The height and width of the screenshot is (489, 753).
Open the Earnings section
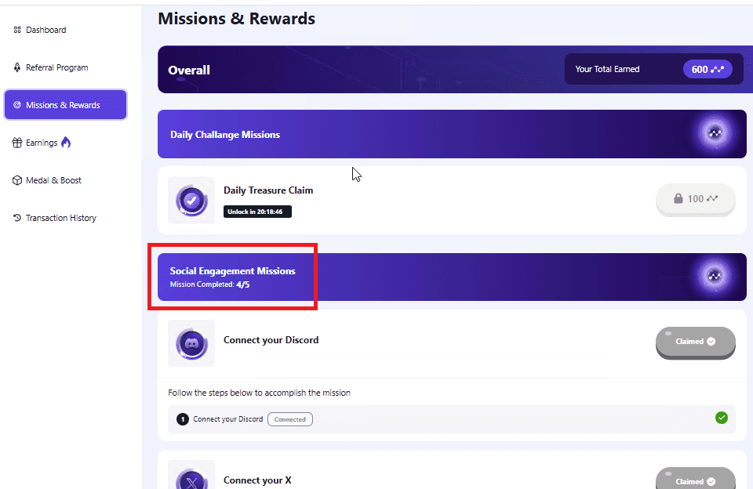pyautogui.click(x=42, y=143)
